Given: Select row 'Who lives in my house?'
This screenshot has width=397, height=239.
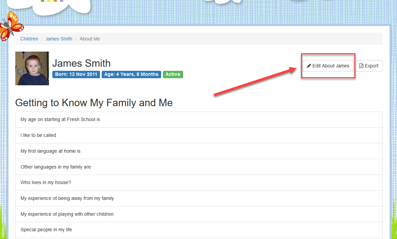Looking at the screenshot, I should point(199,183).
